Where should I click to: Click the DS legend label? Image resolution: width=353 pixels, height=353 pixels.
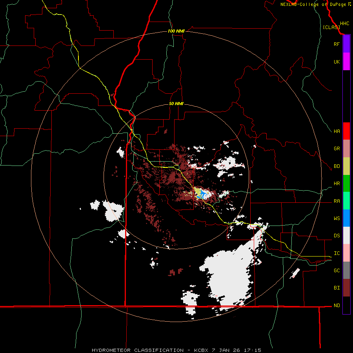[337, 236]
